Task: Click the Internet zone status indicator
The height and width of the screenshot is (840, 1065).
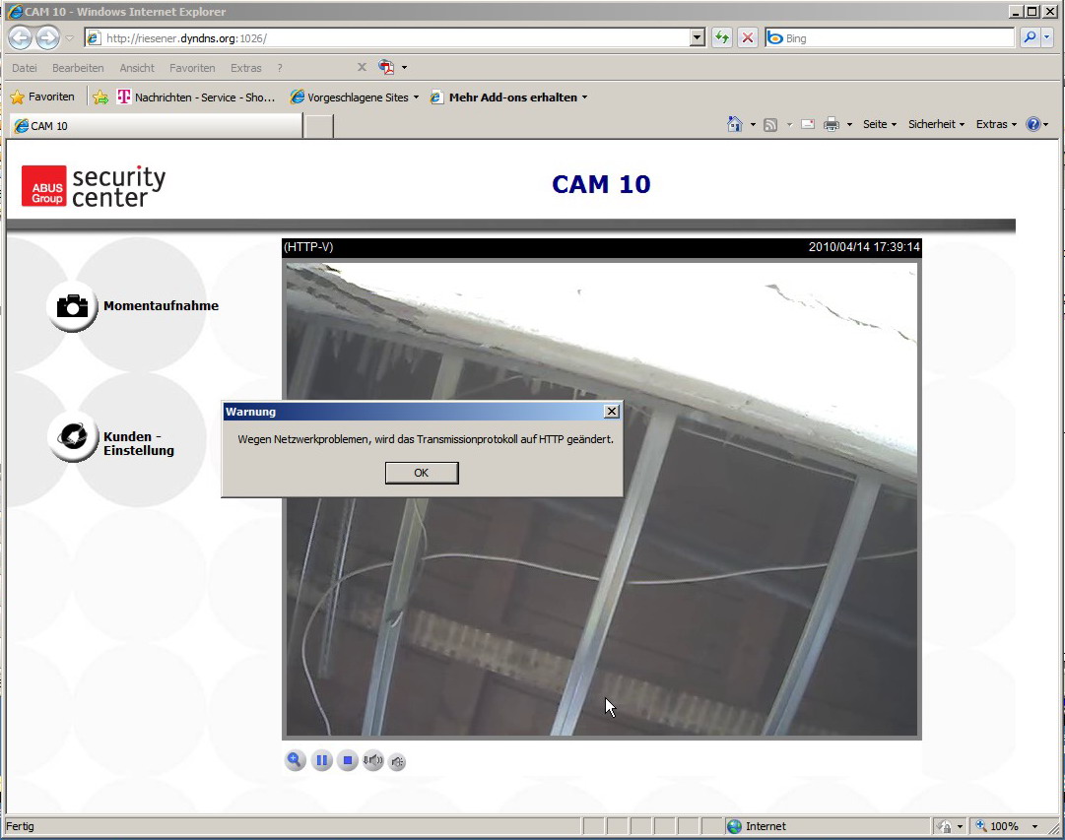Action: pos(756,826)
